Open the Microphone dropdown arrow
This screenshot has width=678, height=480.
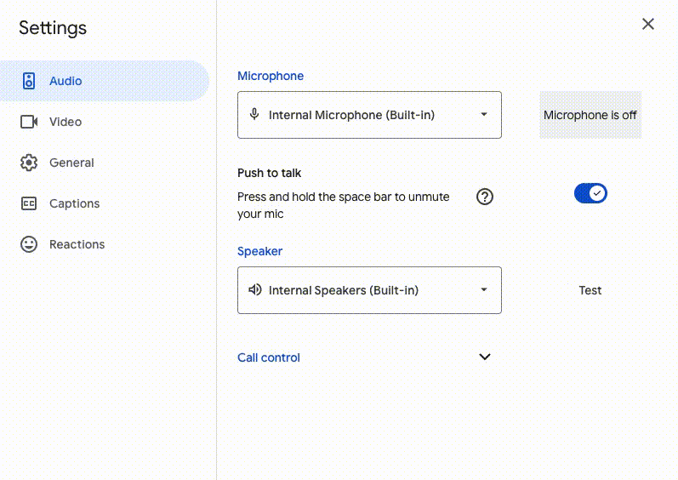pyautogui.click(x=484, y=115)
